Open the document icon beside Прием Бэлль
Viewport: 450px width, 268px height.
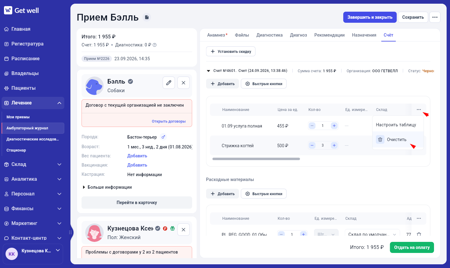(x=147, y=17)
